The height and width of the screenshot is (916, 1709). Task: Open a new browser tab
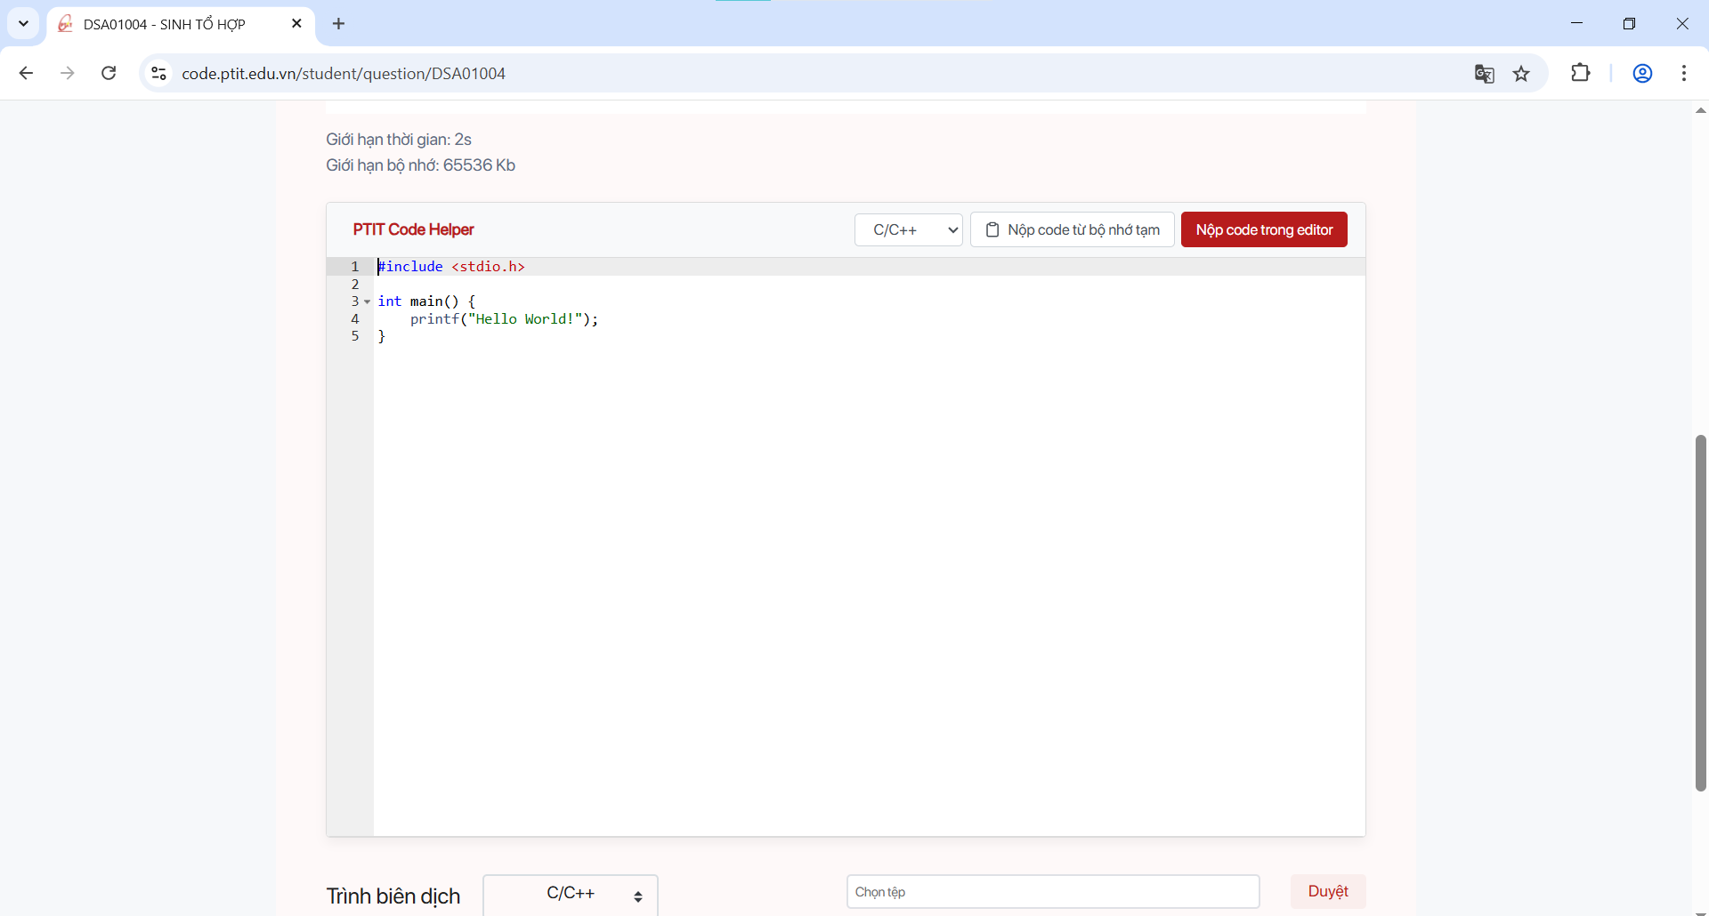click(338, 23)
